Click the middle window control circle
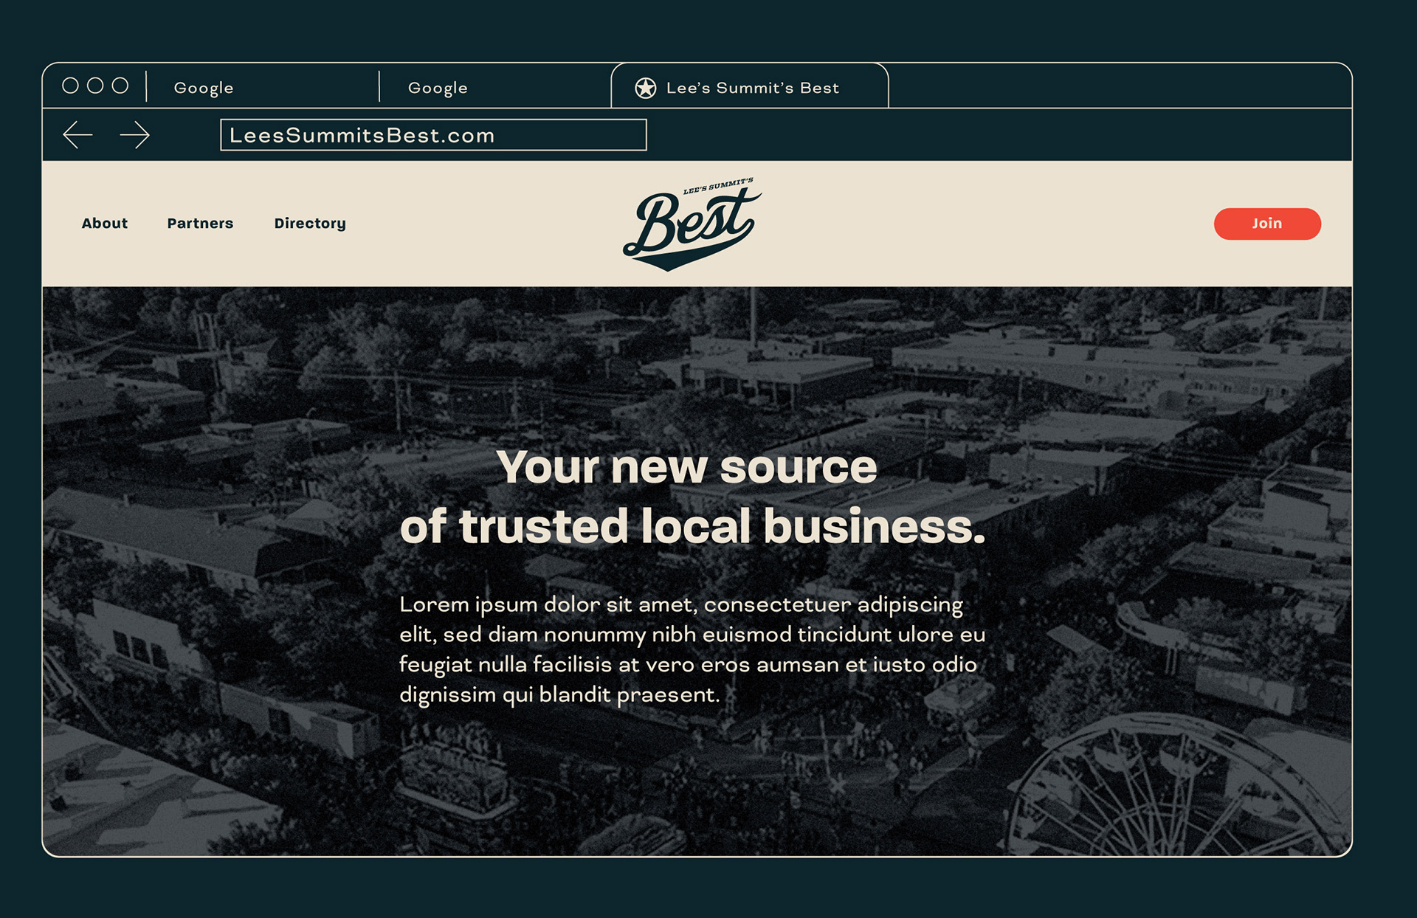The width and height of the screenshot is (1417, 918). coord(95,86)
